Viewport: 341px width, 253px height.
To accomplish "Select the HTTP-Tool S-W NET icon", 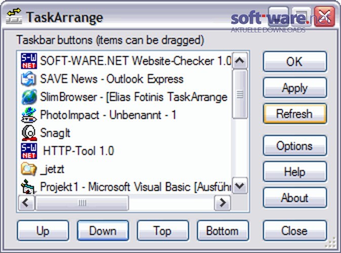I will point(29,151).
